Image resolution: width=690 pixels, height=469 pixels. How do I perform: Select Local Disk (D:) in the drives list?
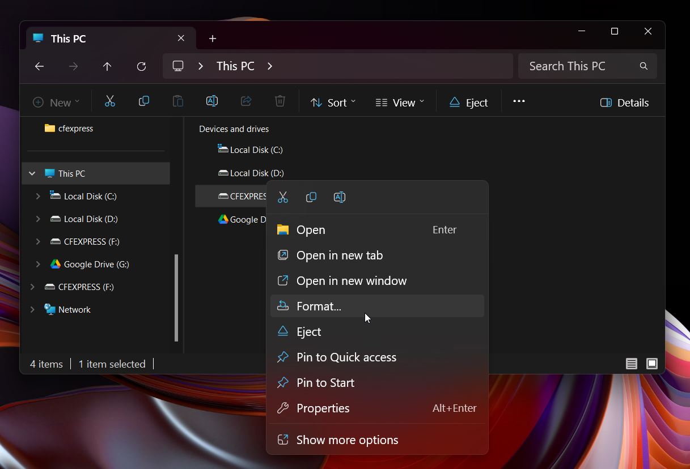click(x=251, y=173)
